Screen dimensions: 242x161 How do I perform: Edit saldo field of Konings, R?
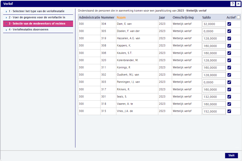[214, 68]
